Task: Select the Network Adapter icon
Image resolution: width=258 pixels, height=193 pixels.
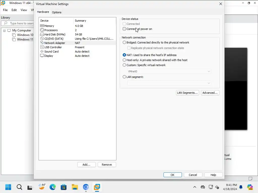Action: 42,43
